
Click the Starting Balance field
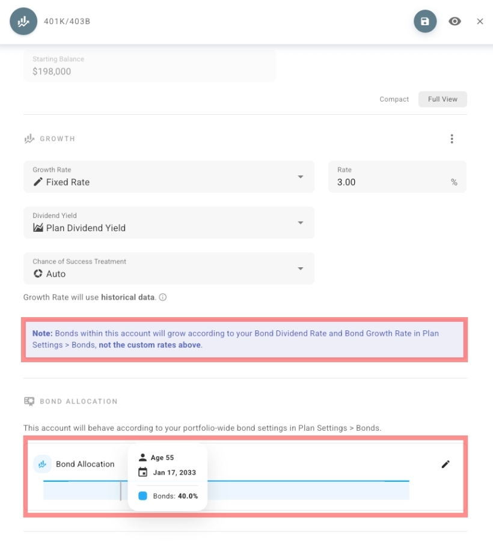tap(149, 66)
